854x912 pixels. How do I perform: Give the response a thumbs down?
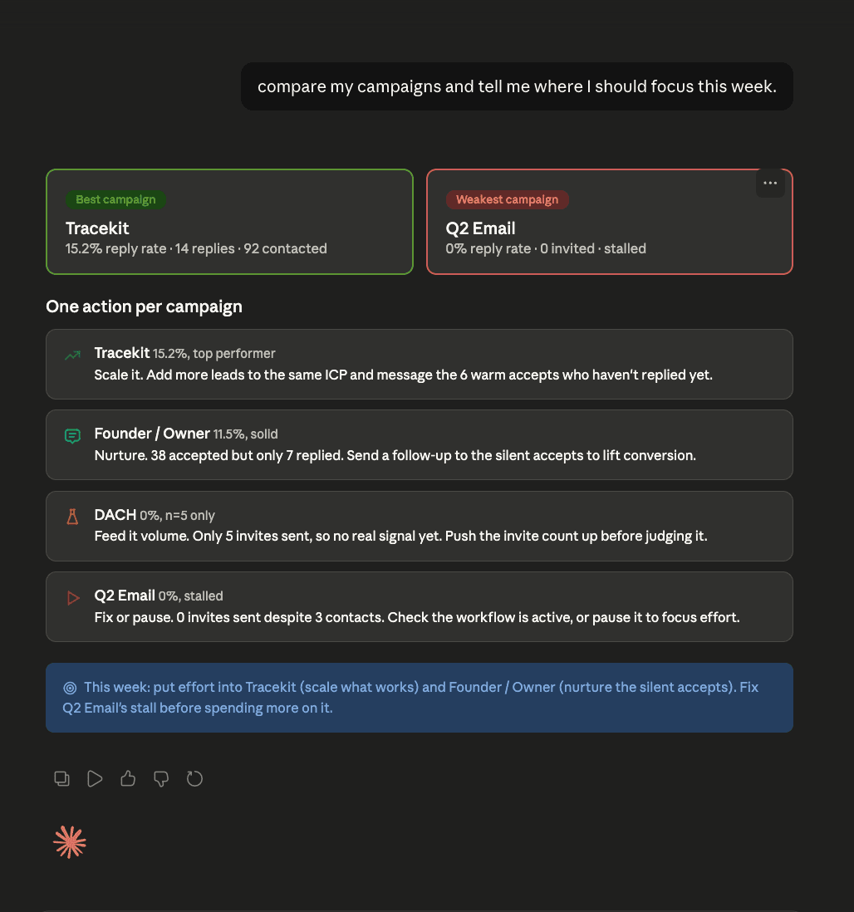point(161,779)
